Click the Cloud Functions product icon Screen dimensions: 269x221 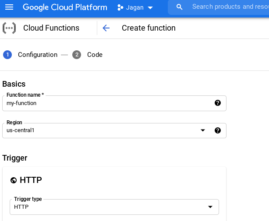pos(9,28)
